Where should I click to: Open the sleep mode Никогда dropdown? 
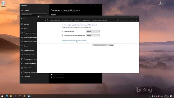coord(93,35)
